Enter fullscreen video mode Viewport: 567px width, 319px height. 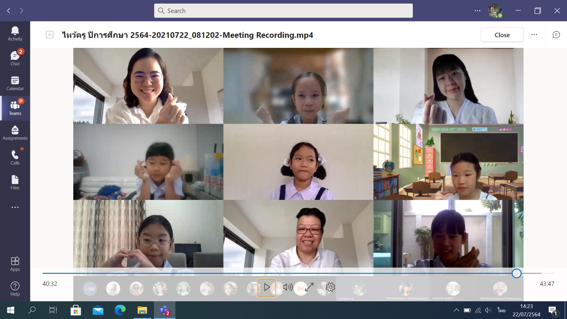coord(309,287)
